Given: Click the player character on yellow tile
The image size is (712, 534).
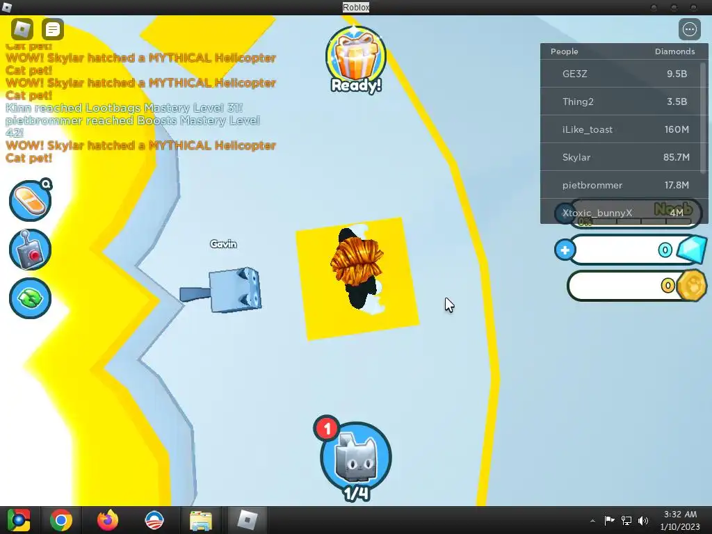Looking at the screenshot, I should pyautogui.click(x=357, y=268).
